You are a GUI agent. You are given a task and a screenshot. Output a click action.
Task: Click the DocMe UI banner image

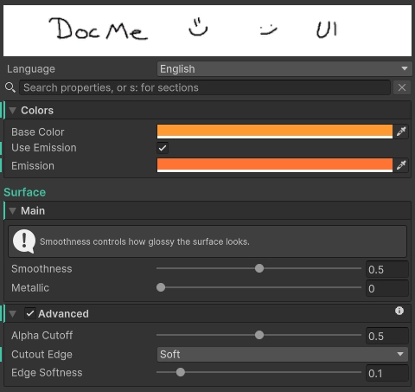click(207, 30)
